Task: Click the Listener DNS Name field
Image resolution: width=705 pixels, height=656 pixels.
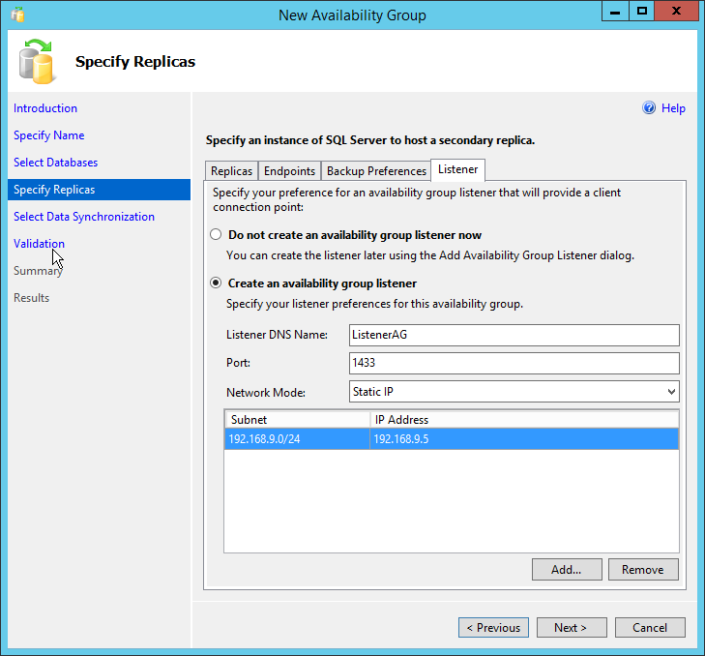Action: tap(514, 335)
